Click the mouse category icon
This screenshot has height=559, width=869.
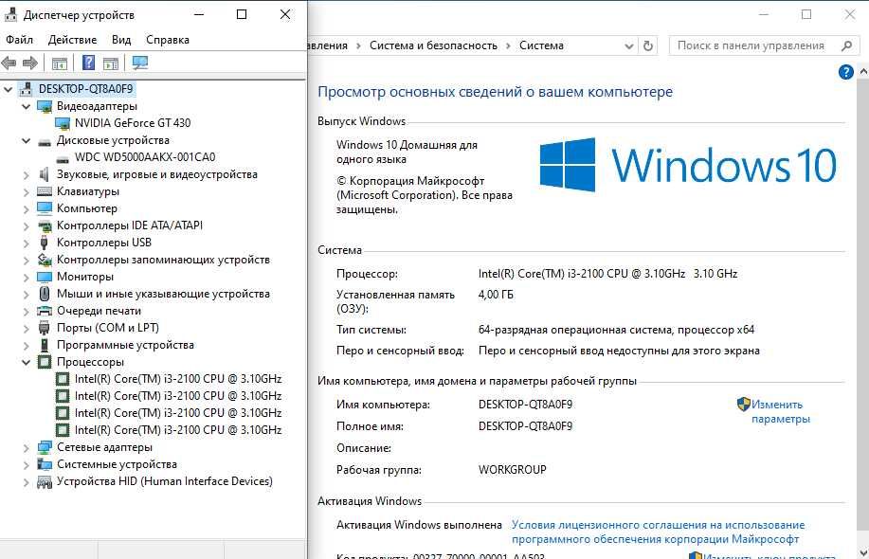pyautogui.click(x=45, y=294)
